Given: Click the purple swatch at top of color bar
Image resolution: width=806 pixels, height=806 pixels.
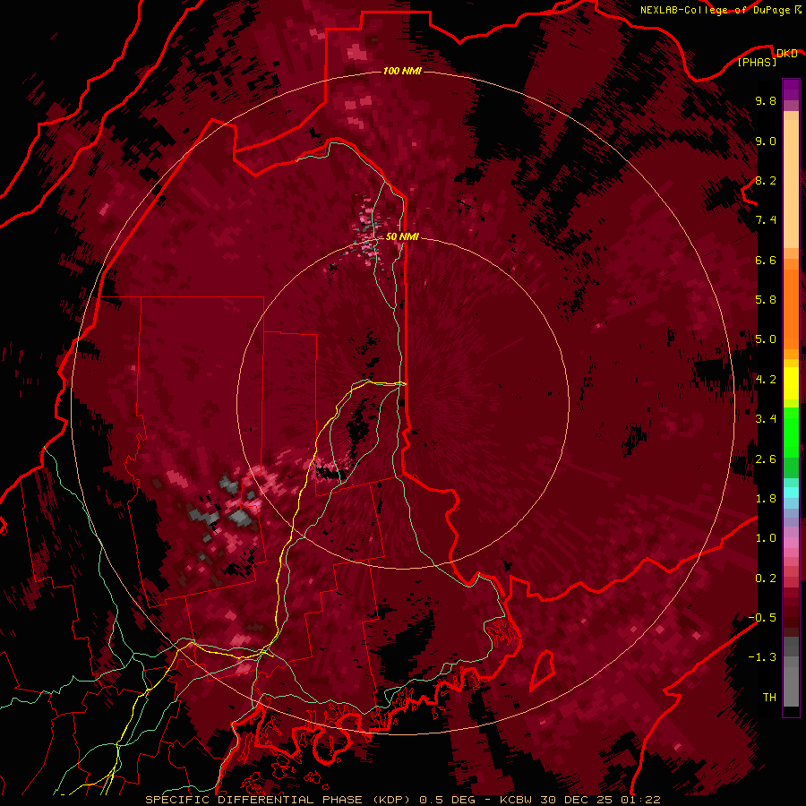Looking at the screenshot, I should (x=791, y=90).
